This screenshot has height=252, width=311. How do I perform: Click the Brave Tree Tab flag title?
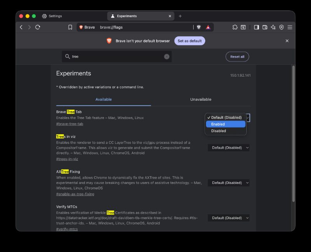pyautogui.click(x=69, y=112)
